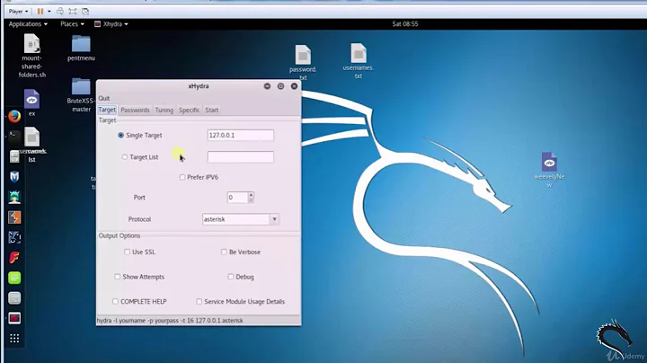The width and height of the screenshot is (647, 363).
Task: Launch Burp Suite from the dock
Action: [14, 217]
